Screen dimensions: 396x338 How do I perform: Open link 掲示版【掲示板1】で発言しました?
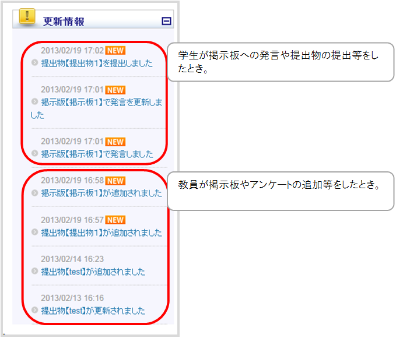pos(97,154)
